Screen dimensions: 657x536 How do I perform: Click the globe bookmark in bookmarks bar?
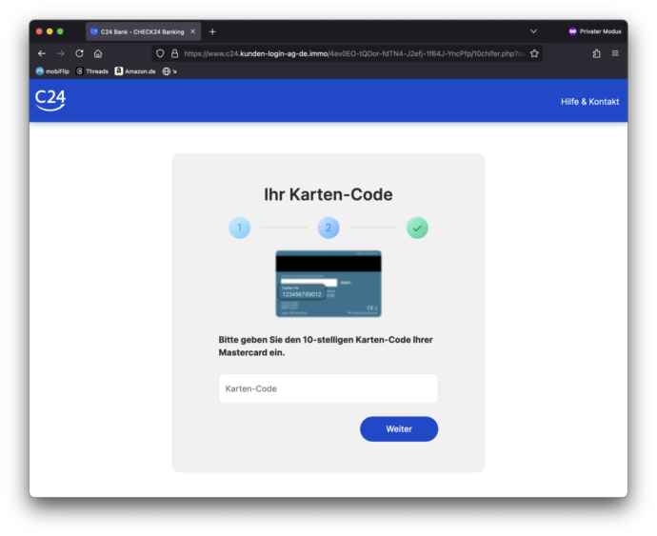click(x=169, y=71)
